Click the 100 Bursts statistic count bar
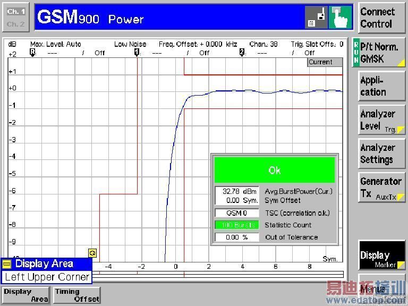The height and width of the screenshot is (306, 408). pyautogui.click(x=237, y=225)
